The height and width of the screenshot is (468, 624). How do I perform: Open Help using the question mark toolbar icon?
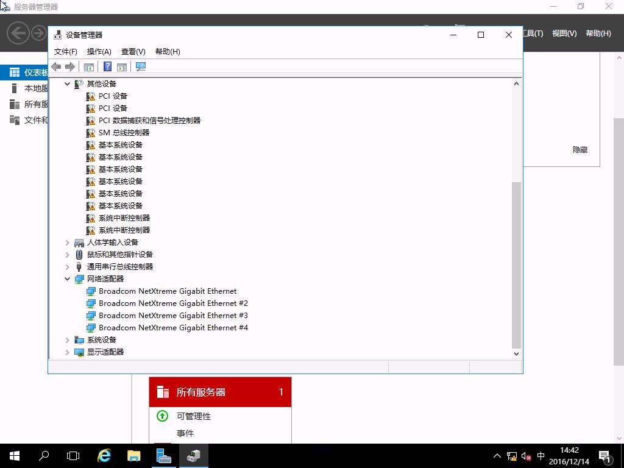pos(107,66)
